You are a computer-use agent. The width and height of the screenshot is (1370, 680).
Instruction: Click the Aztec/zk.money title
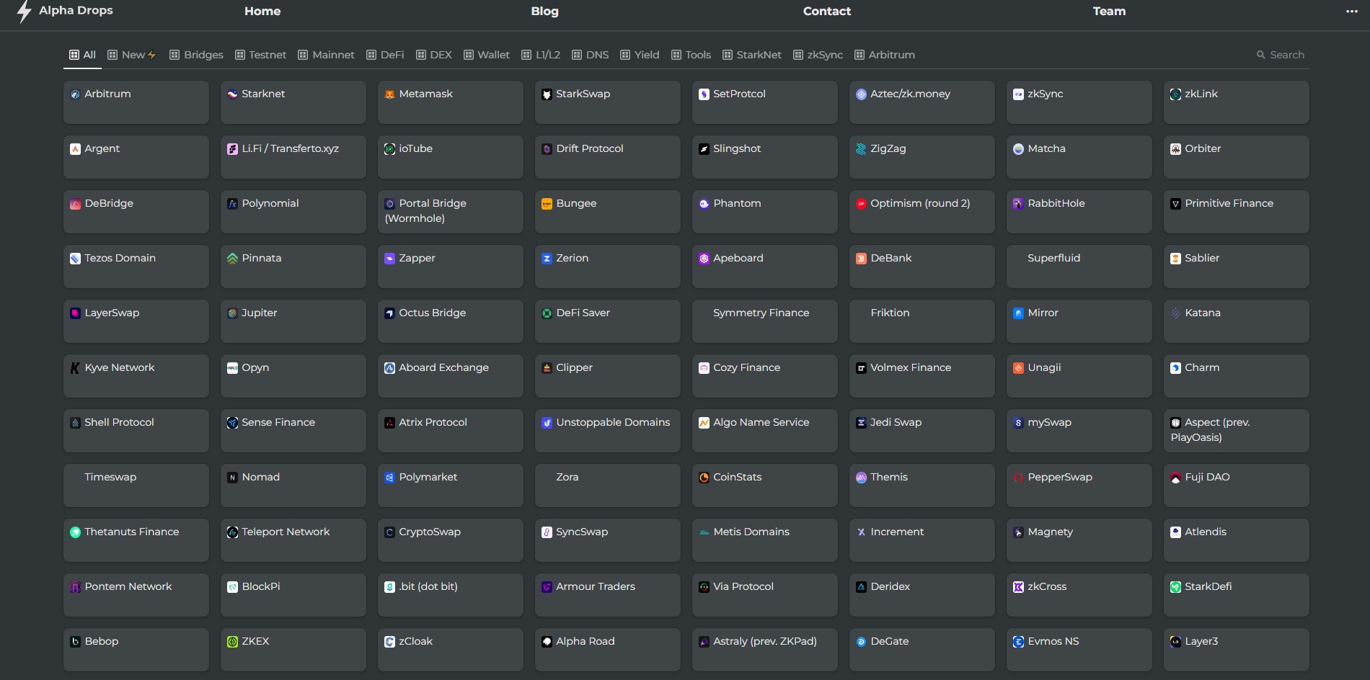(x=911, y=94)
